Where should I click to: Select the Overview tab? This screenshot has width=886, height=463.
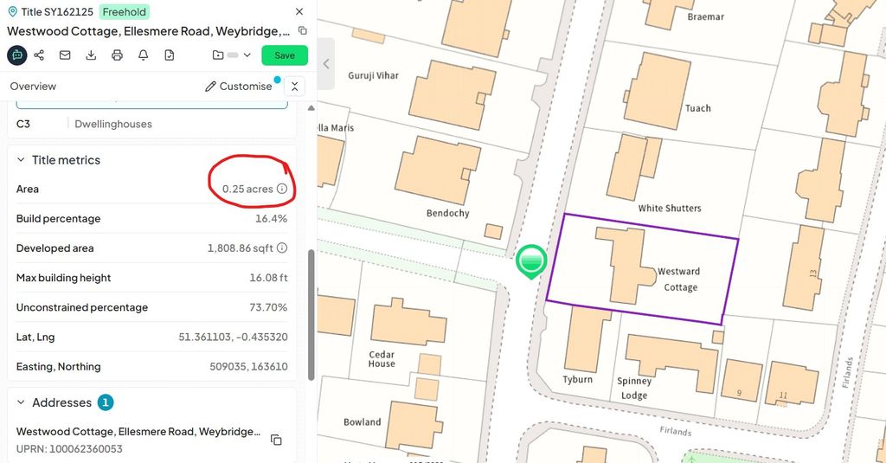tap(34, 87)
